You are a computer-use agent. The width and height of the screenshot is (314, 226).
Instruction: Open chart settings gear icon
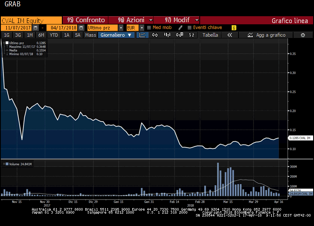coord(302,35)
